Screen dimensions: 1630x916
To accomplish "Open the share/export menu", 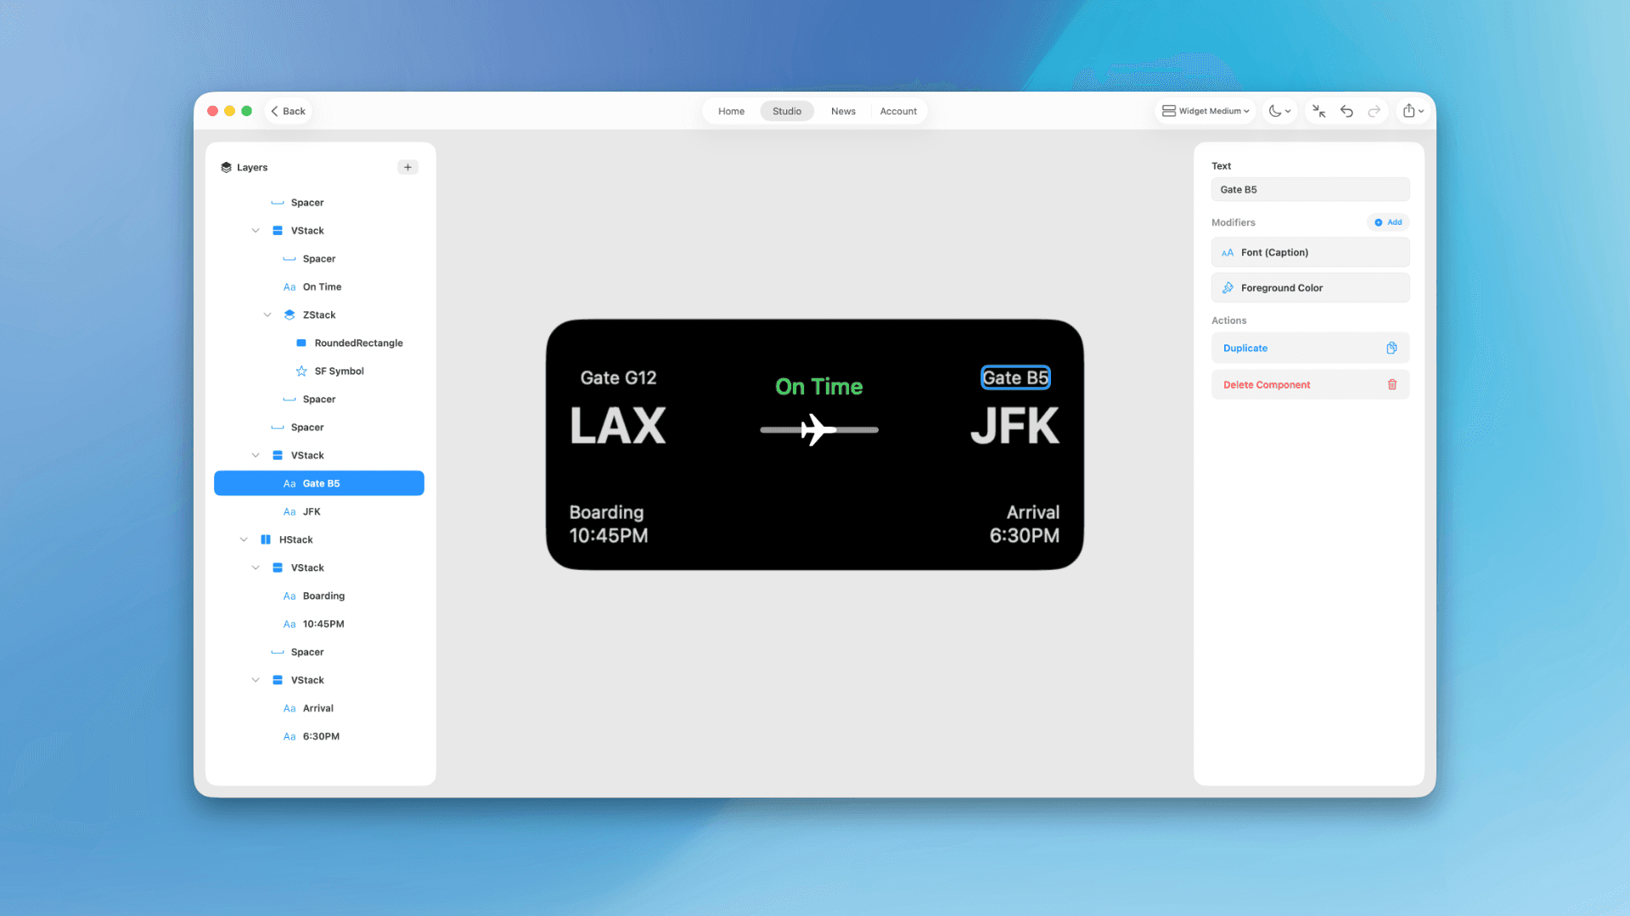I will coord(1412,110).
